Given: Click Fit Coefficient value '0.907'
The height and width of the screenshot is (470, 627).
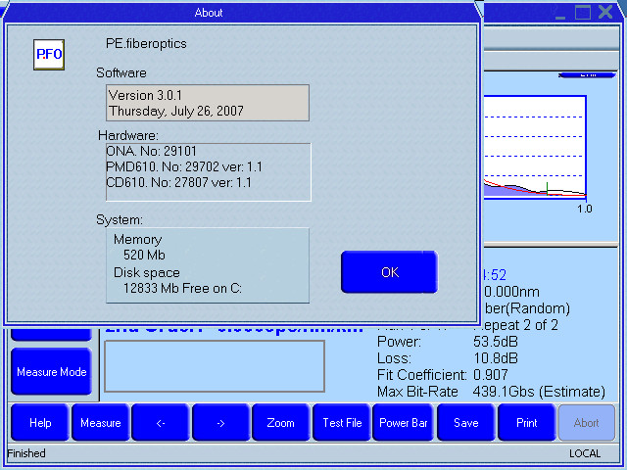Looking at the screenshot, I should (x=491, y=375).
